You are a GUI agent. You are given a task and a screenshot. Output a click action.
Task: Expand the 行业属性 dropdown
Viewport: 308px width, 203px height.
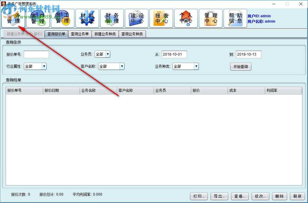(x=44, y=66)
